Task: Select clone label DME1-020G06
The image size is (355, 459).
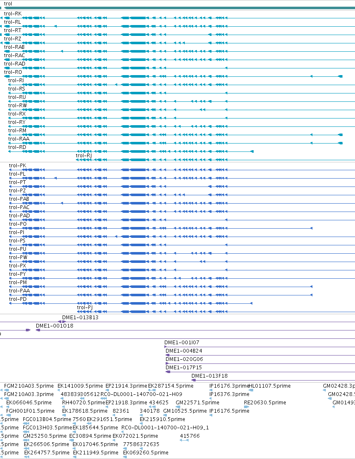Action: (184, 359)
